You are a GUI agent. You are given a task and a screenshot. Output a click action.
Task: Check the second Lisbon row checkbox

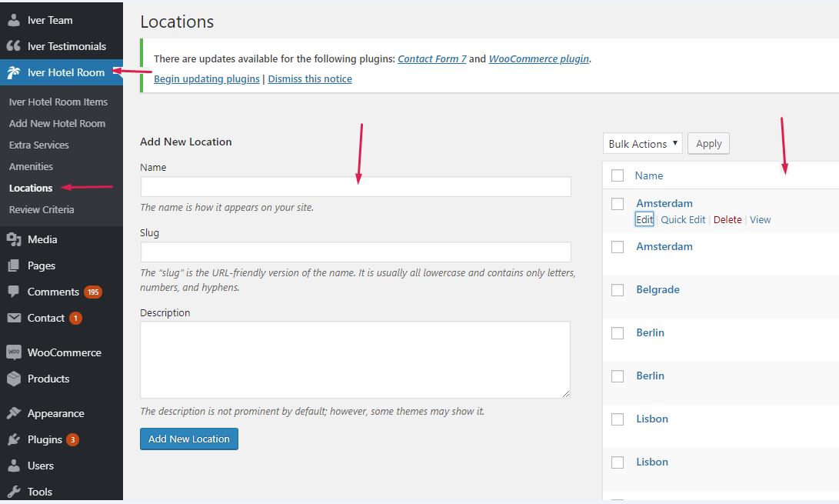tap(618, 462)
